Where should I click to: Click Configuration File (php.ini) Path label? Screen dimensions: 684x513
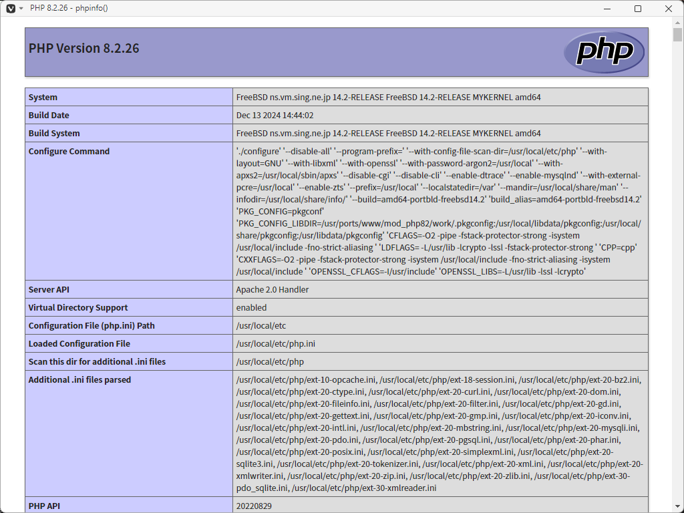(x=92, y=326)
